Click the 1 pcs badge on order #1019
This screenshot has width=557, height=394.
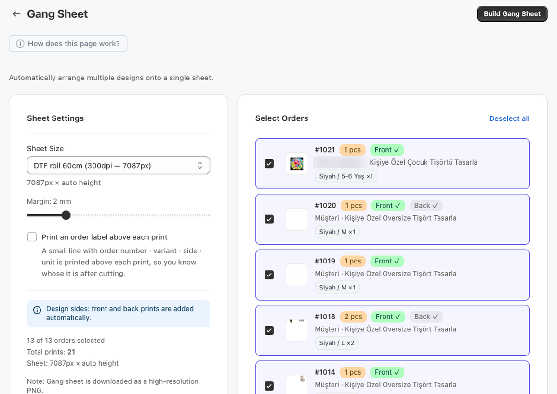pos(352,261)
